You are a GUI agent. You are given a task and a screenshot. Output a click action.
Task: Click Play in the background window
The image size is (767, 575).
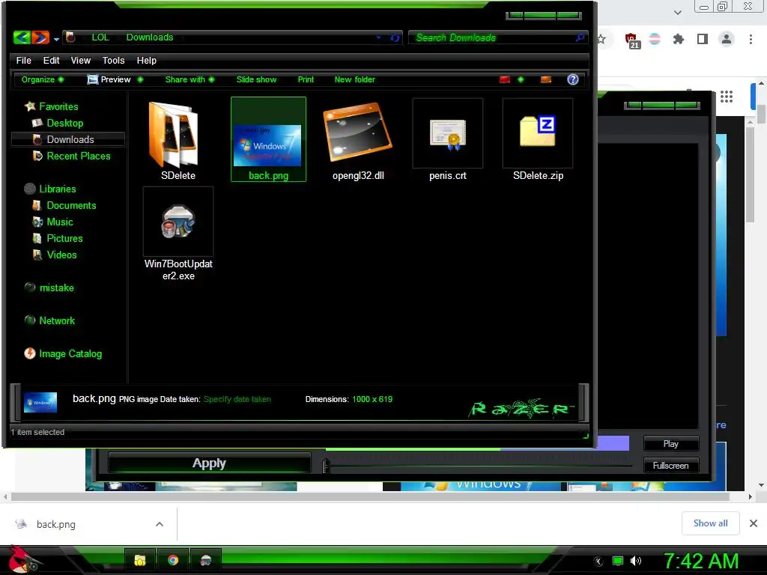click(x=670, y=443)
